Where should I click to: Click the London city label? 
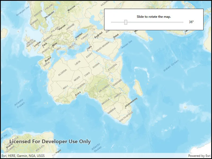[37, 44]
